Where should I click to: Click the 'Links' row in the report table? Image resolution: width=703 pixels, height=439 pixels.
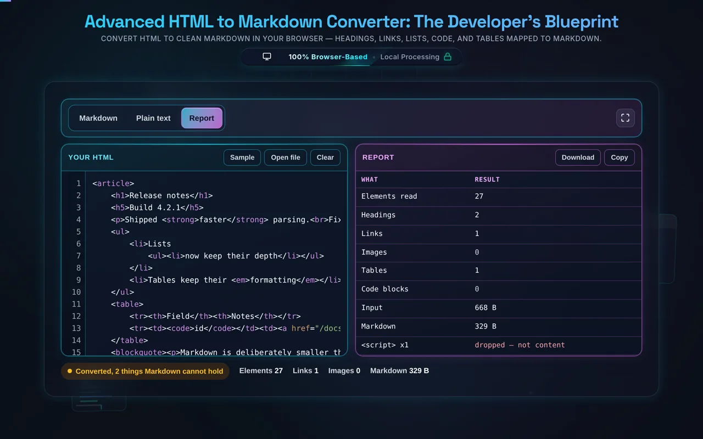[499, 234]
